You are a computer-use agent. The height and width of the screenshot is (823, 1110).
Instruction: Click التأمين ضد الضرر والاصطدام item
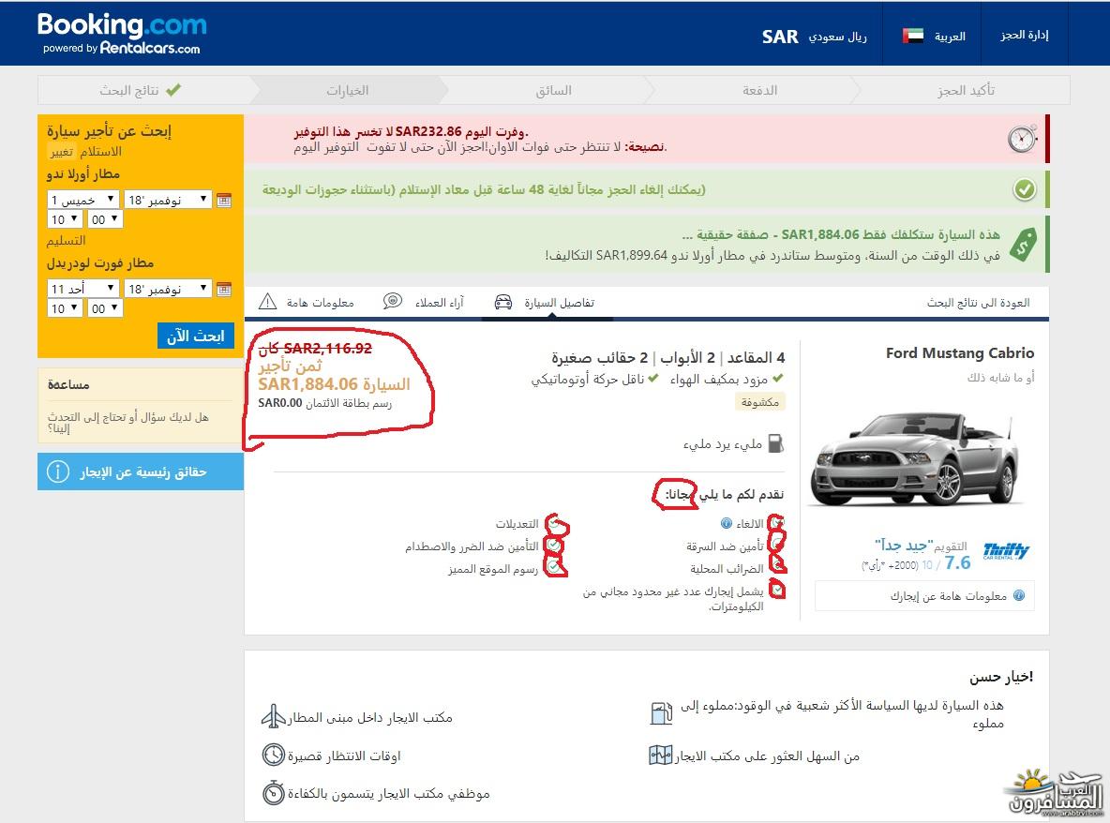472,546
